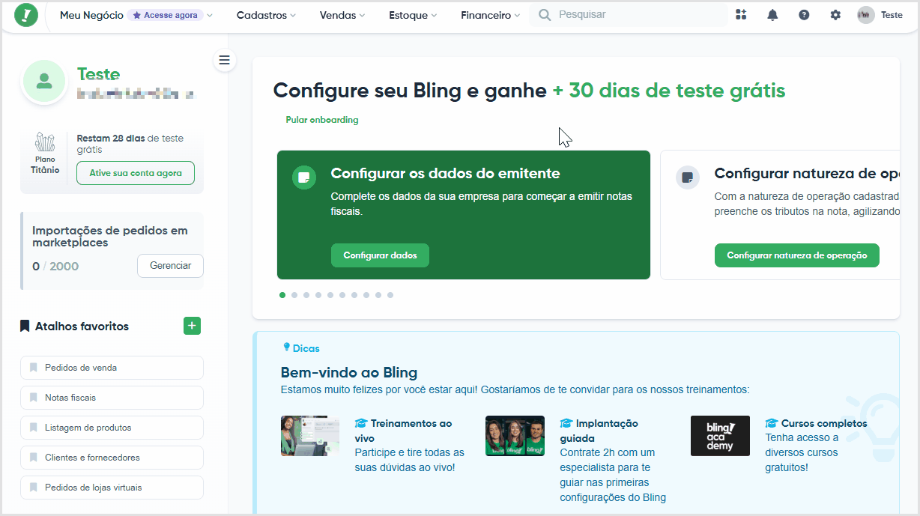
Task: Click the Bling logo icon
Action: coord(26,15)
